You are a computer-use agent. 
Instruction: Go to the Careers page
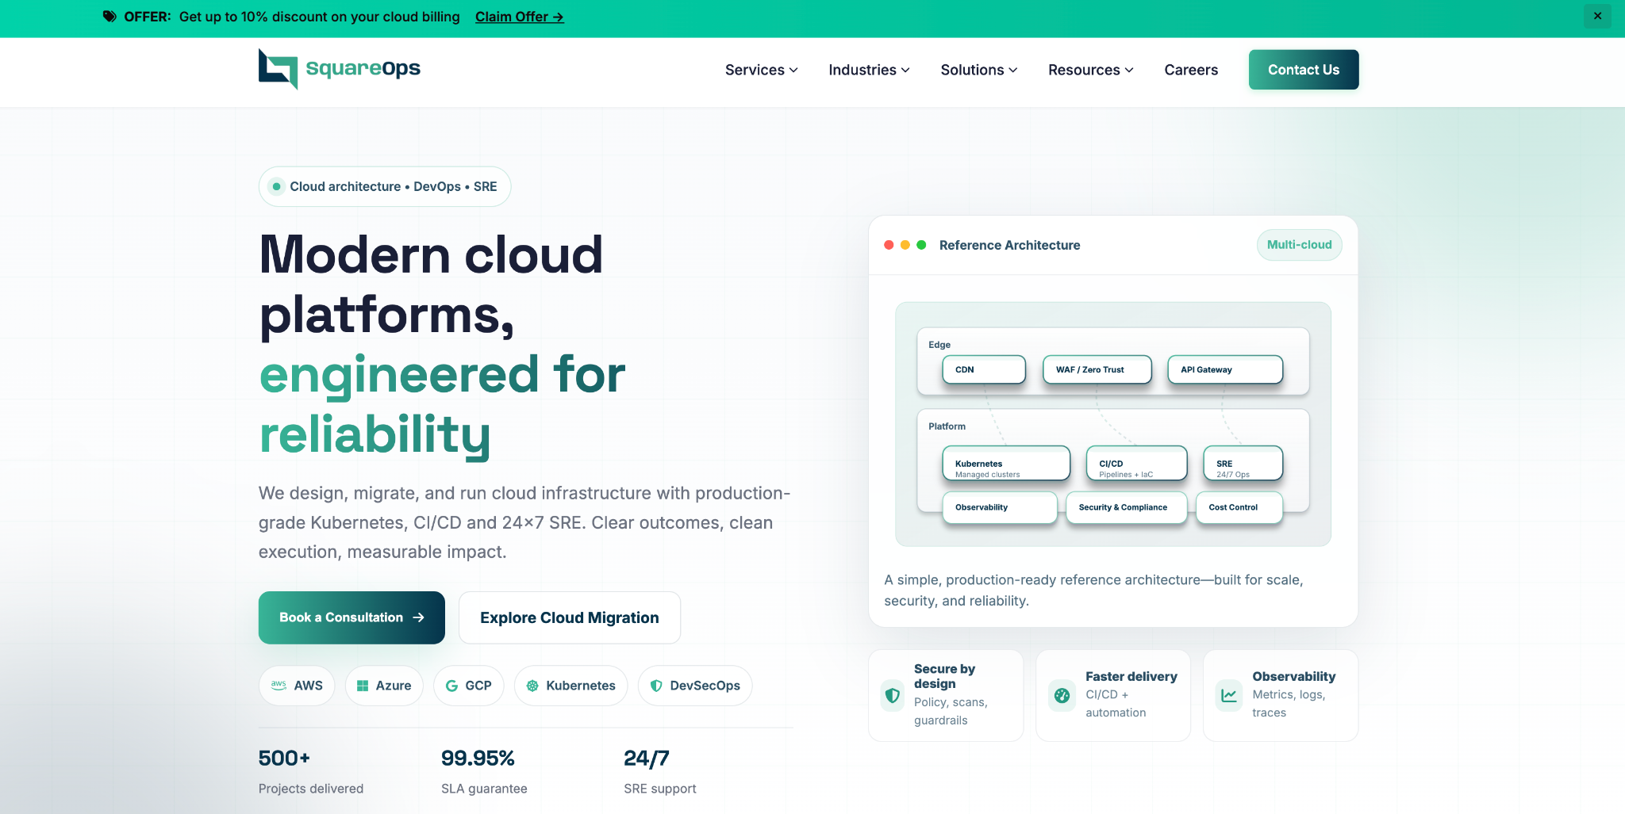[1191, 70]
